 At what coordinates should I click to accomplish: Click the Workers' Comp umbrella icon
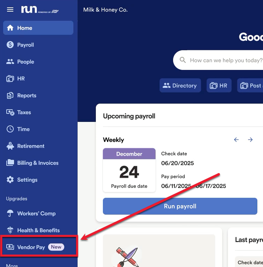pos(10,214)
